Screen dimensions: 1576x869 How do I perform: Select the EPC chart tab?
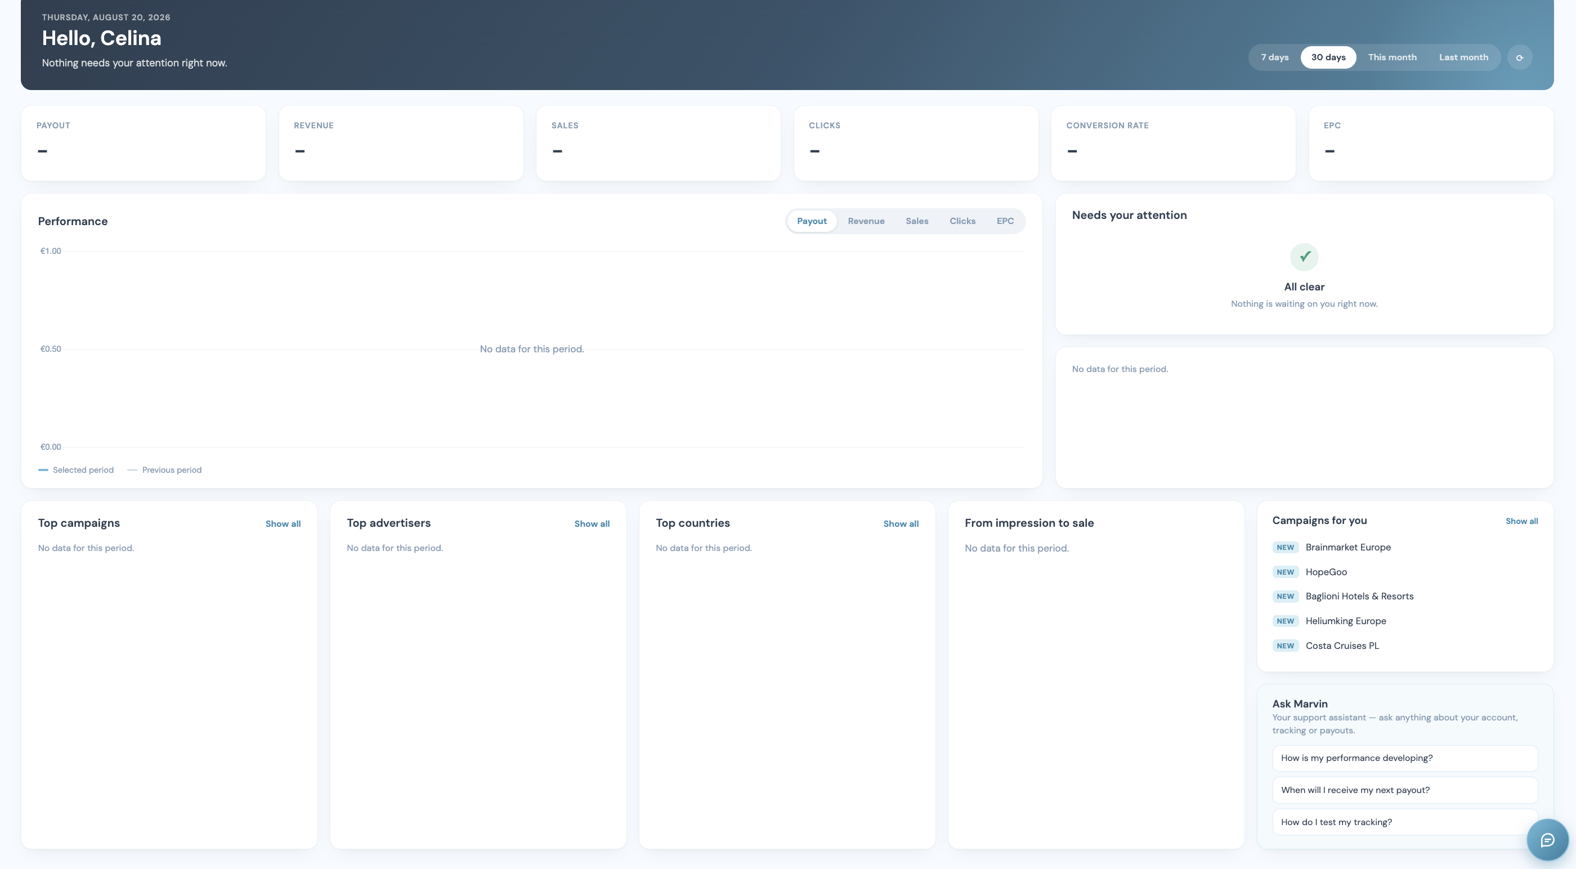1005,221
